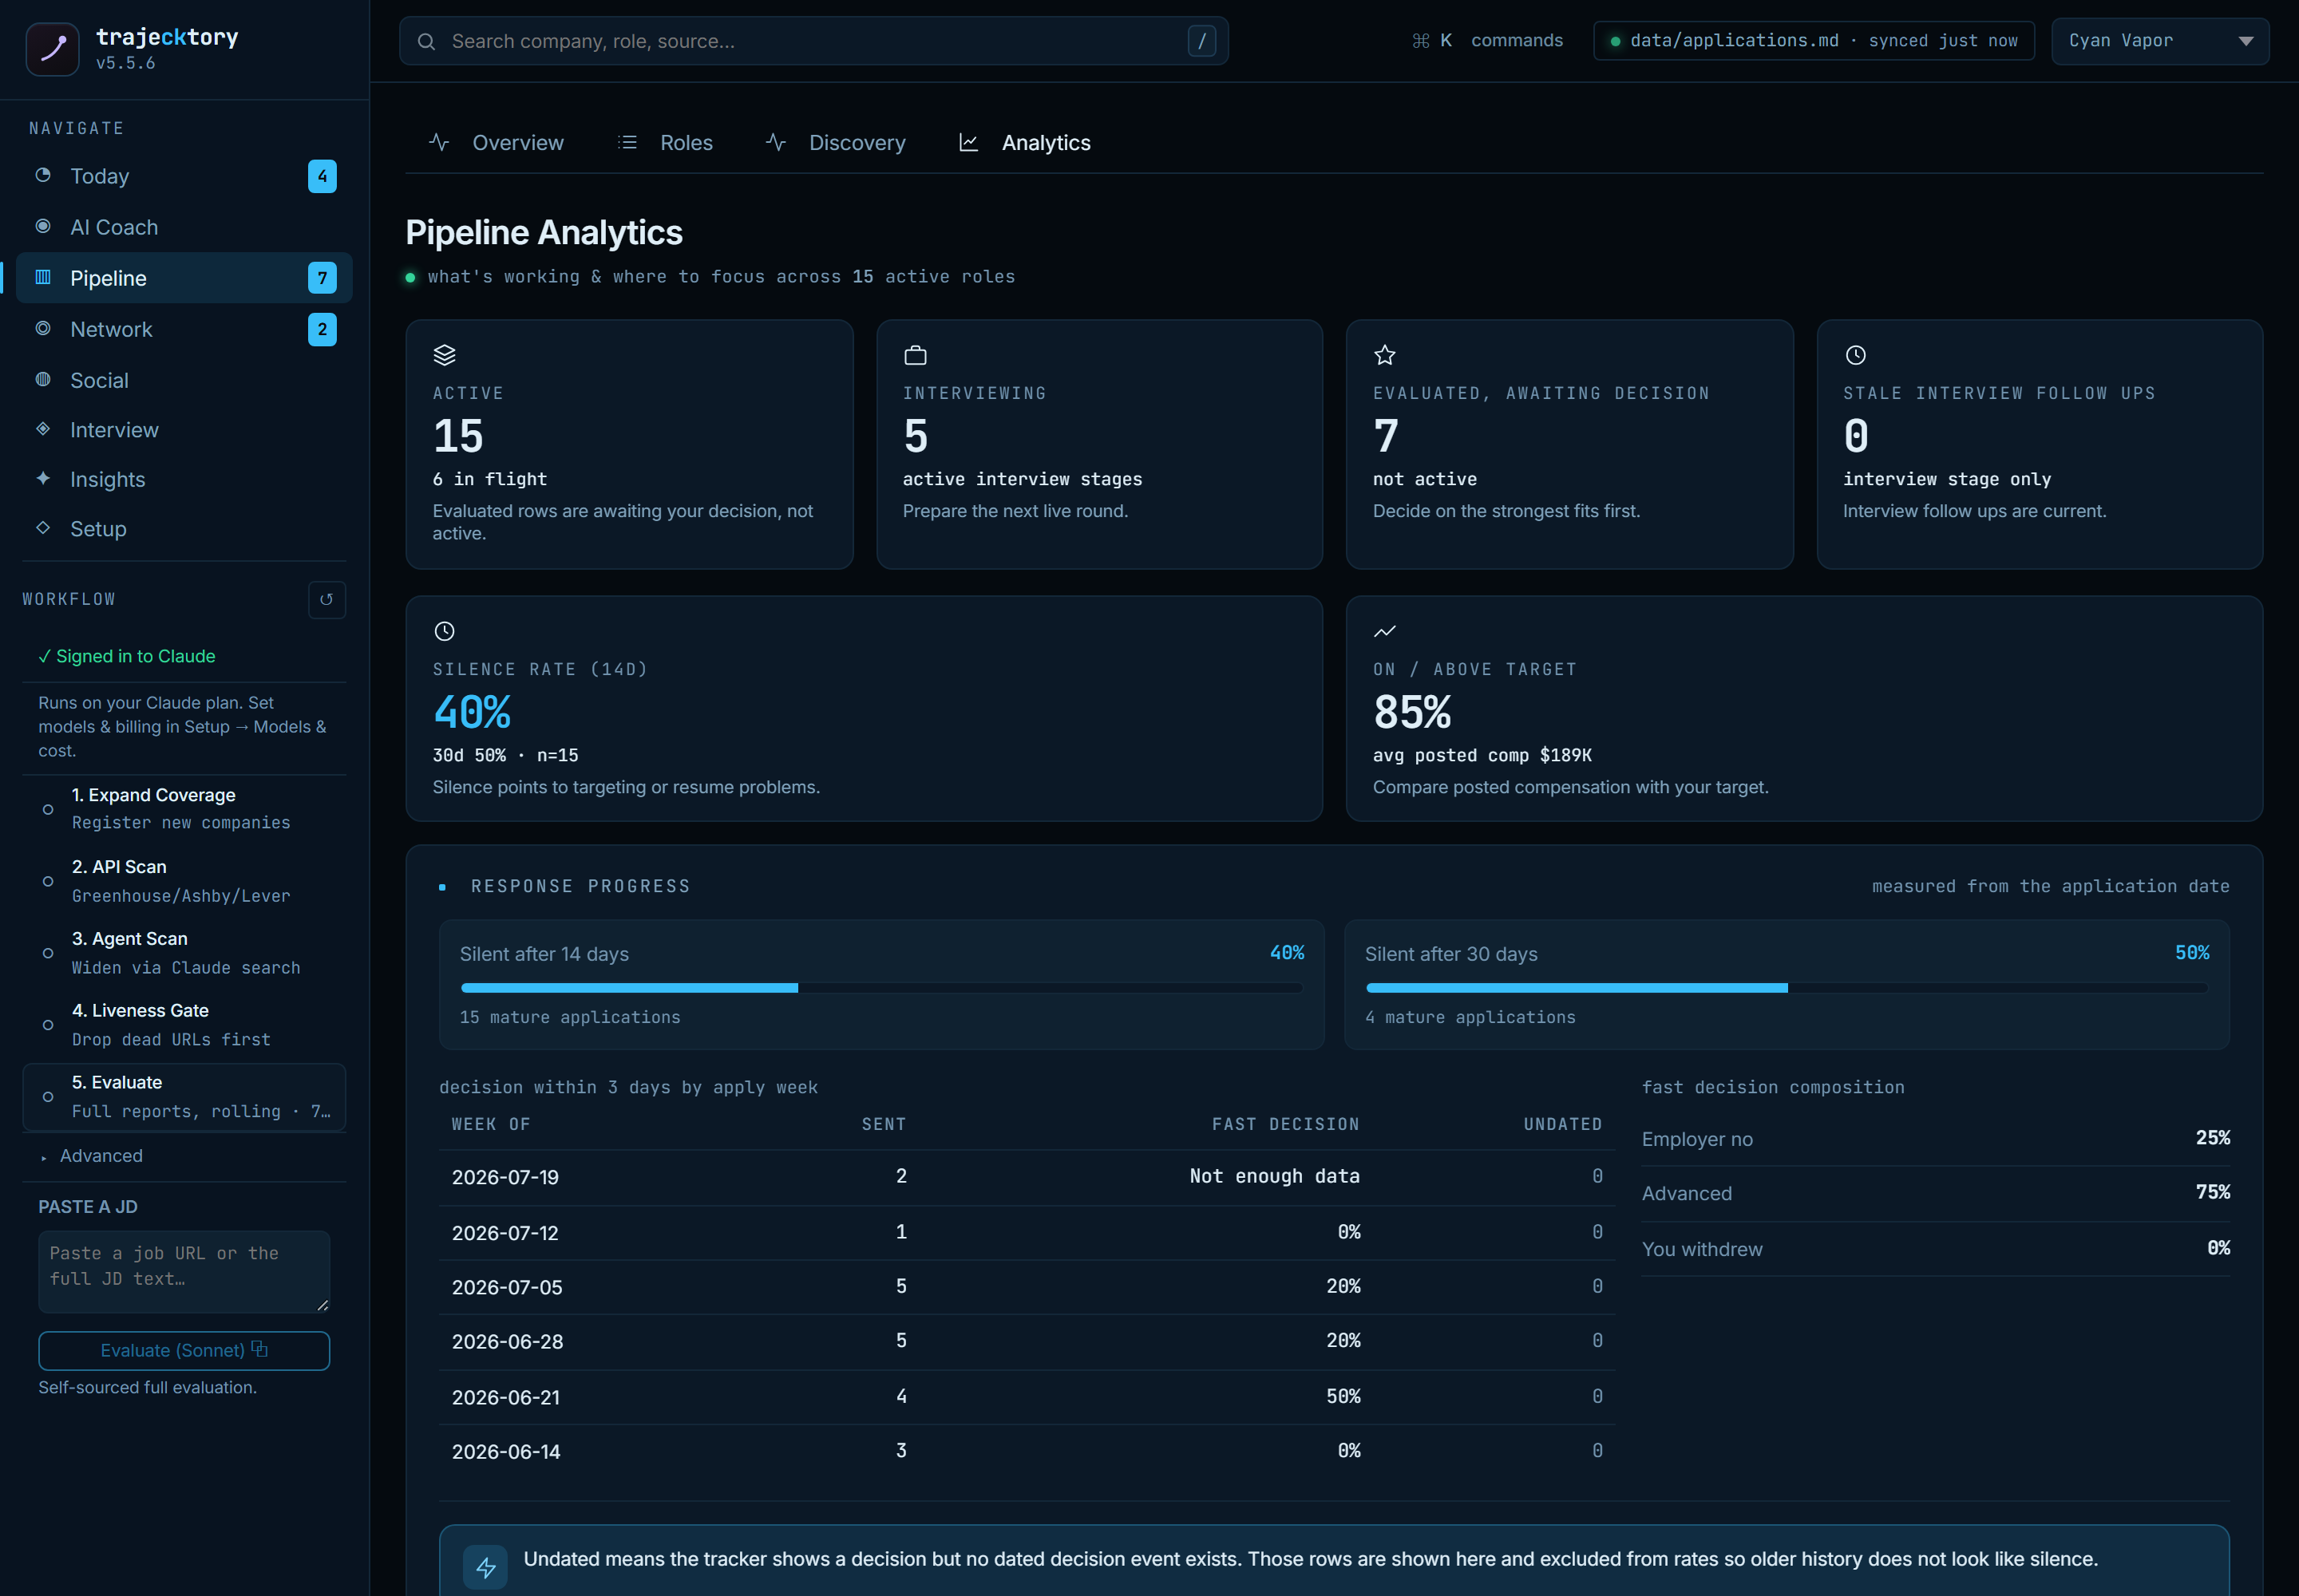Select the API Scan step circle
2299x1596 pixels.
pyautogui.click(x=48, y=881)
